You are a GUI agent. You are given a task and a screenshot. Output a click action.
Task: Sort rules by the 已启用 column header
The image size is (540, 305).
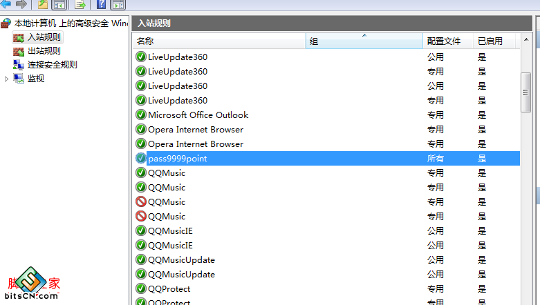tap(494, 41)
